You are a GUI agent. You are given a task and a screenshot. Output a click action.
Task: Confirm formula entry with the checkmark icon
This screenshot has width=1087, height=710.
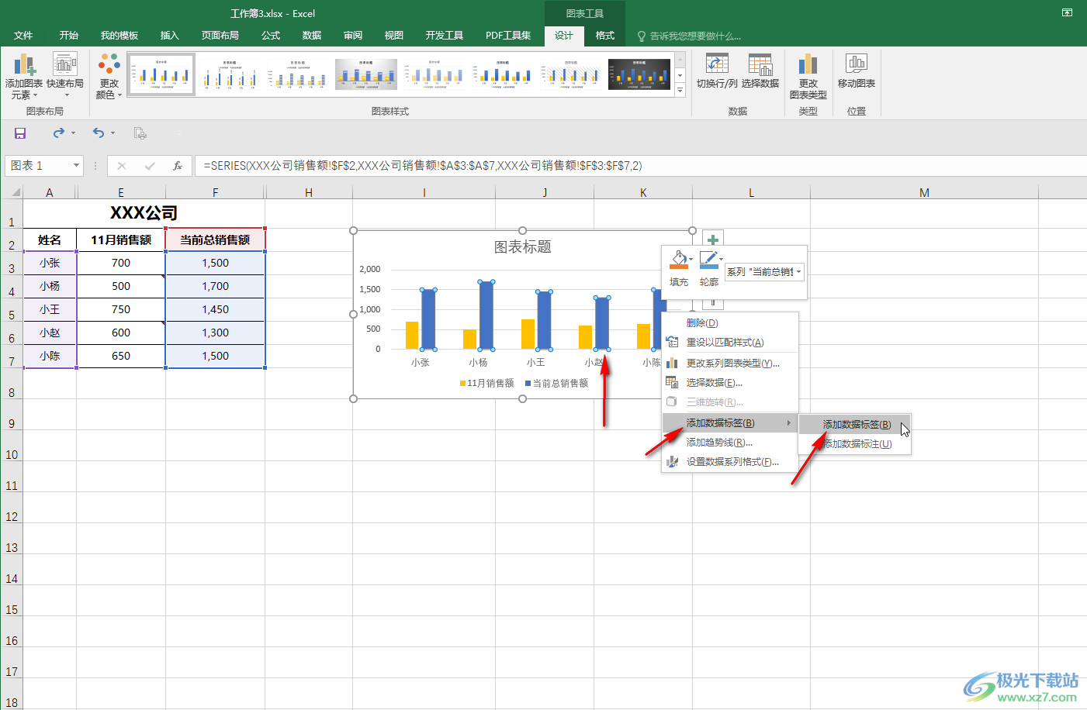coord(150,165)
